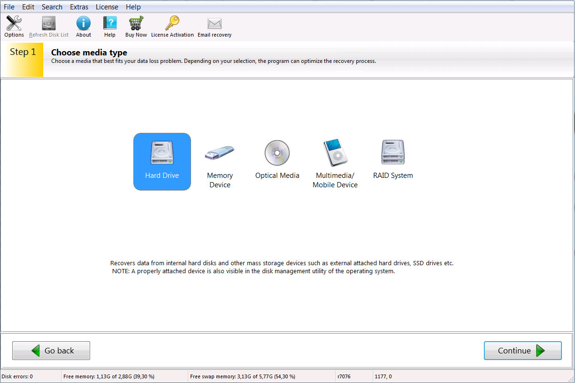575x383 pixels.
Task: Open the Search menu
Action: tap(52, 7)
